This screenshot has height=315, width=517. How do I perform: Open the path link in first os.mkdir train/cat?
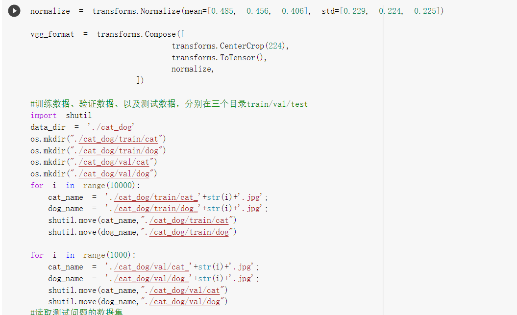click(x=119, y=139)
